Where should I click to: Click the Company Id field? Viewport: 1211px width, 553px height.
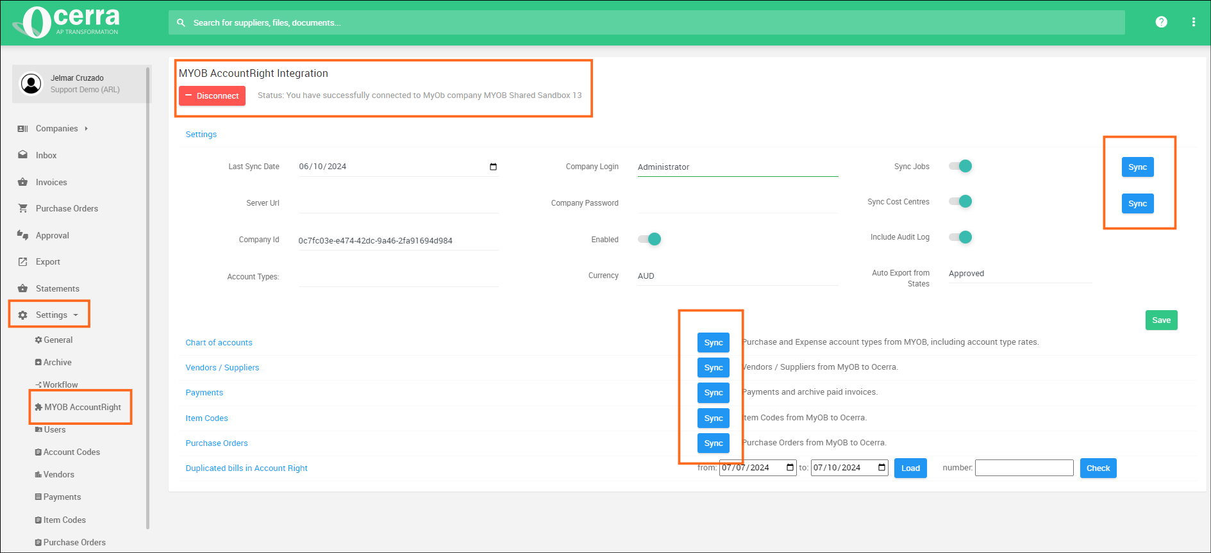(x=398, y=240)
